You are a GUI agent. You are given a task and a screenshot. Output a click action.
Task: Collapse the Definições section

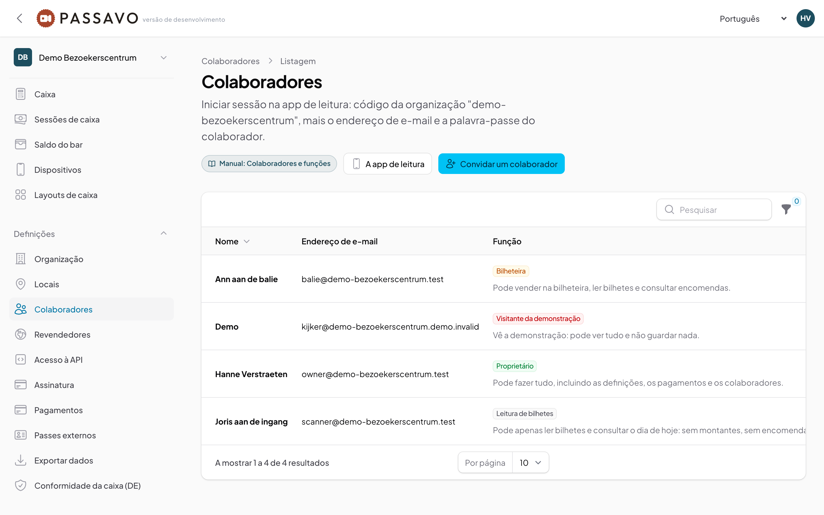pyautogui.click(x=91, y=234)
